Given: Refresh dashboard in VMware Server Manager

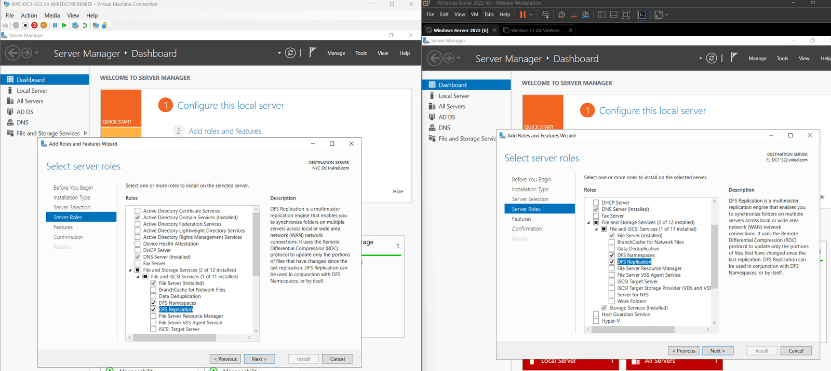Looking at the screenshot, I should point(712,58).
